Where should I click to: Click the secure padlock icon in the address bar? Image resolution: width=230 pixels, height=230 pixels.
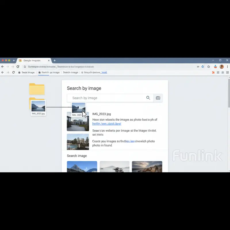coord(25,66)
